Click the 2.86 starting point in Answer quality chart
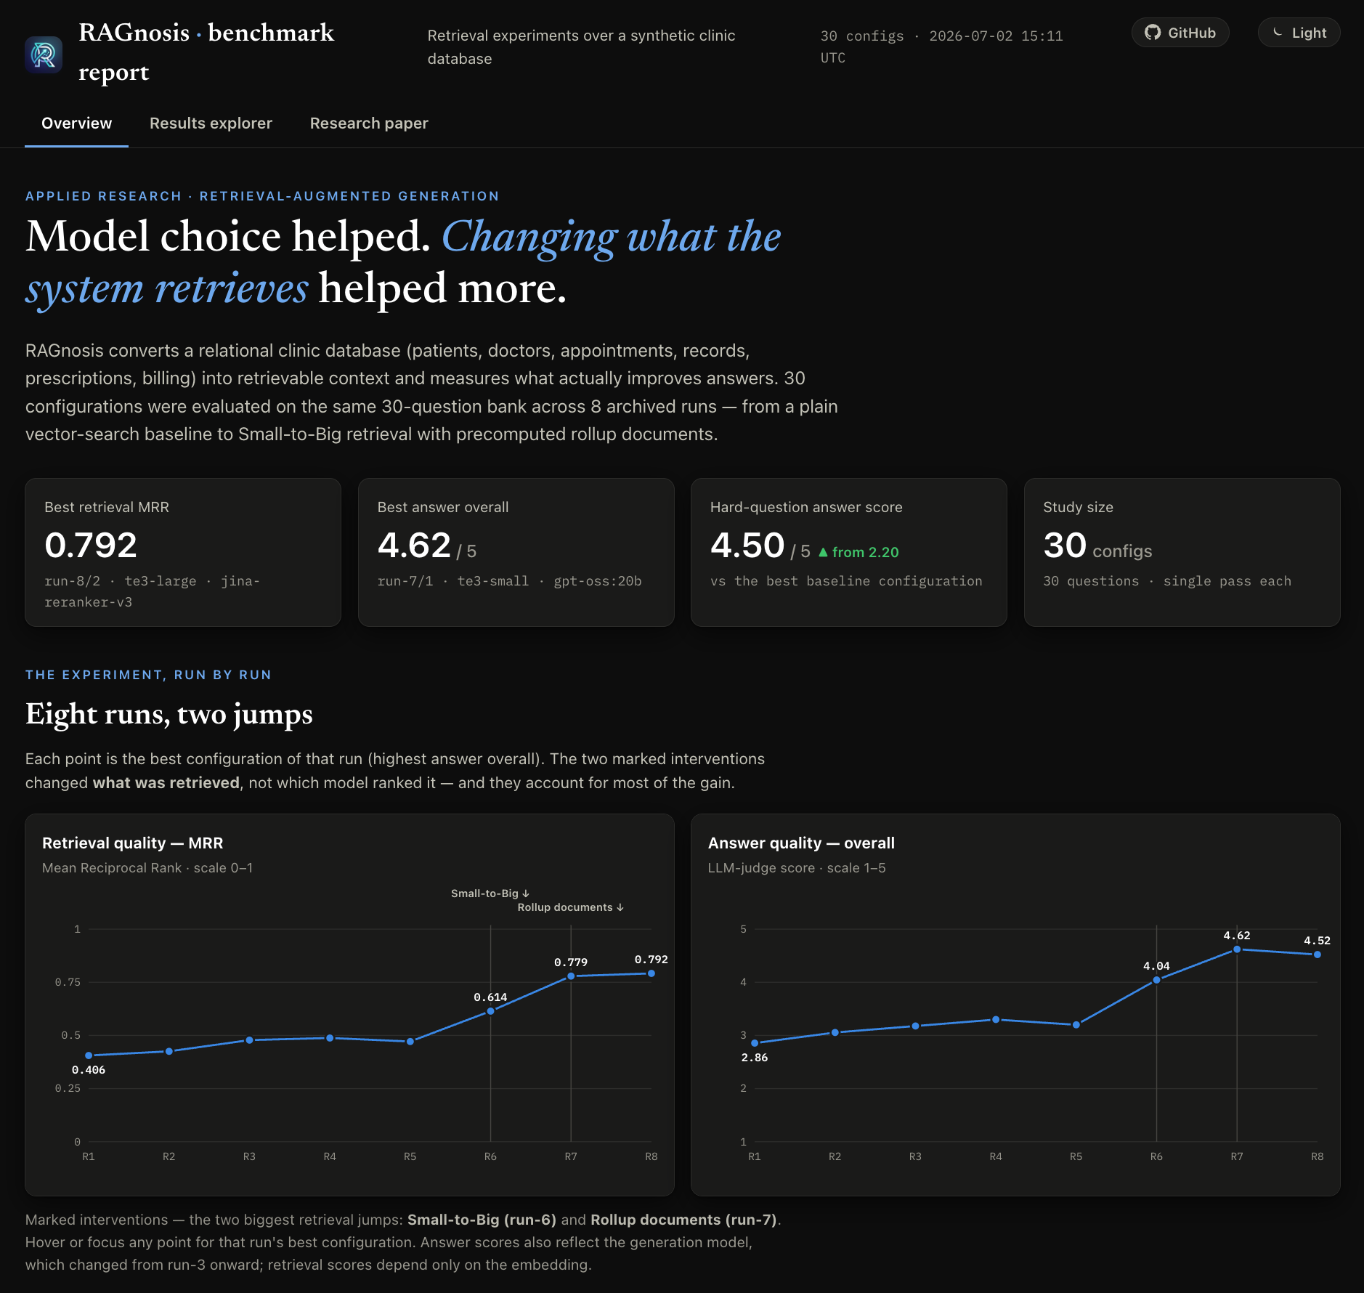Image resolution: width=1364 pixels, height=1293 pixels. point(755,1043)
